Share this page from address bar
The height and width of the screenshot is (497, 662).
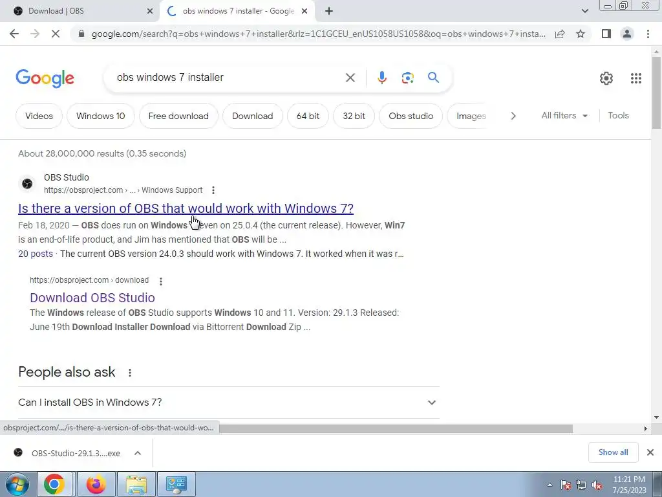coord(560,34)
